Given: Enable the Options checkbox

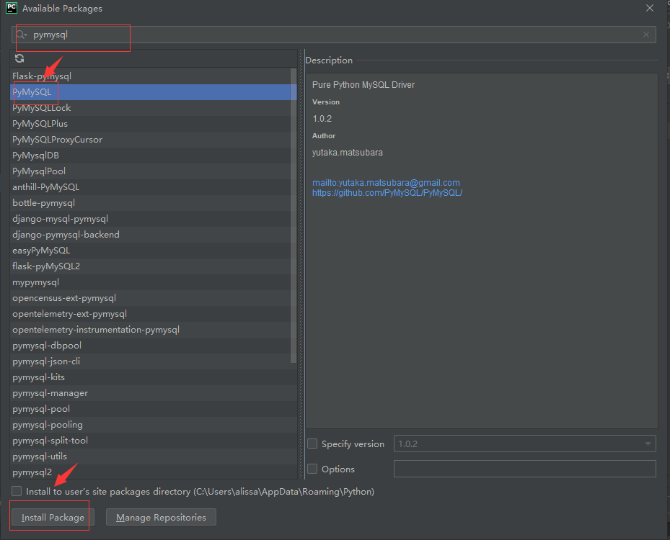Looking at the screenshot, I should [312, 469].
